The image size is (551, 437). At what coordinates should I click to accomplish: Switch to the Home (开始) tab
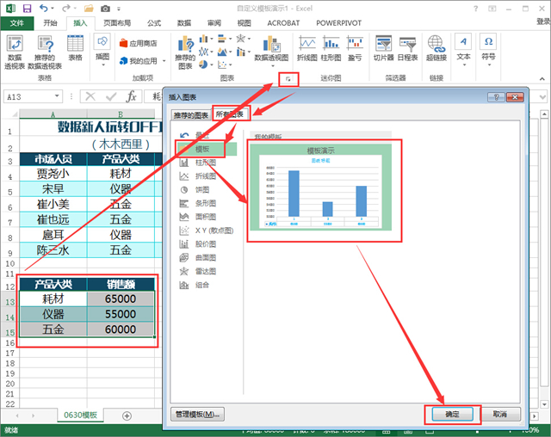pos(50,23)
